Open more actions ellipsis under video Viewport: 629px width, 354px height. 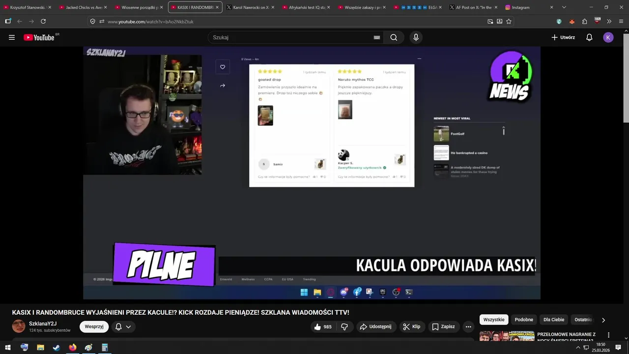[468, 326]
